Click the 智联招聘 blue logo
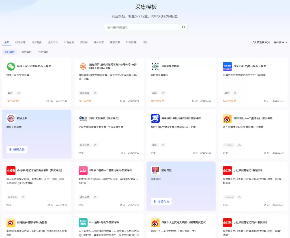 click(x=155, y=118)
